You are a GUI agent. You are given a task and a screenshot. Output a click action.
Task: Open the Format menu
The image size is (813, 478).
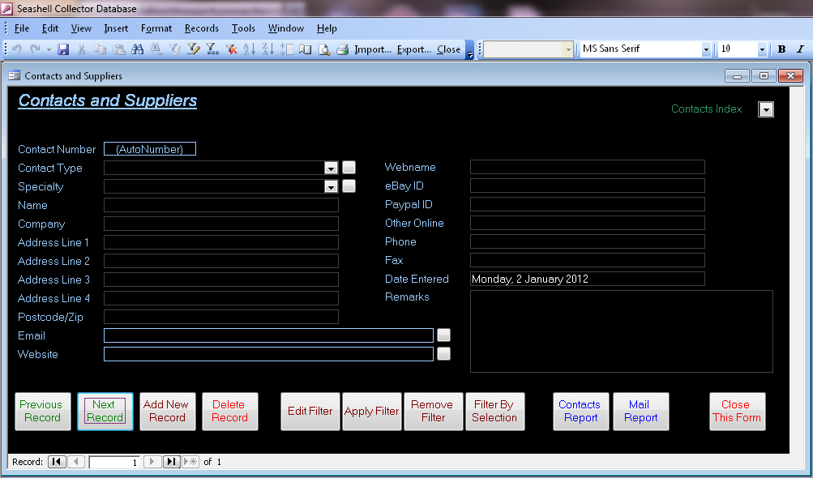coord(156,28)
